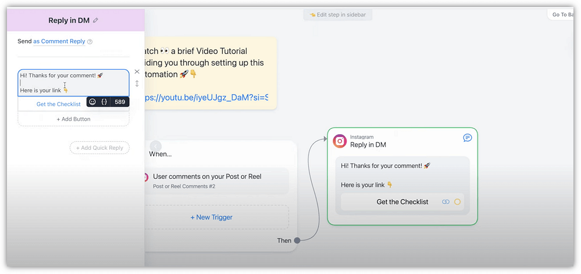Select Get the Checklist button in the node
The height and width of the screenshot is (274, 581).
pyautogui.click(x=402, y=202)
